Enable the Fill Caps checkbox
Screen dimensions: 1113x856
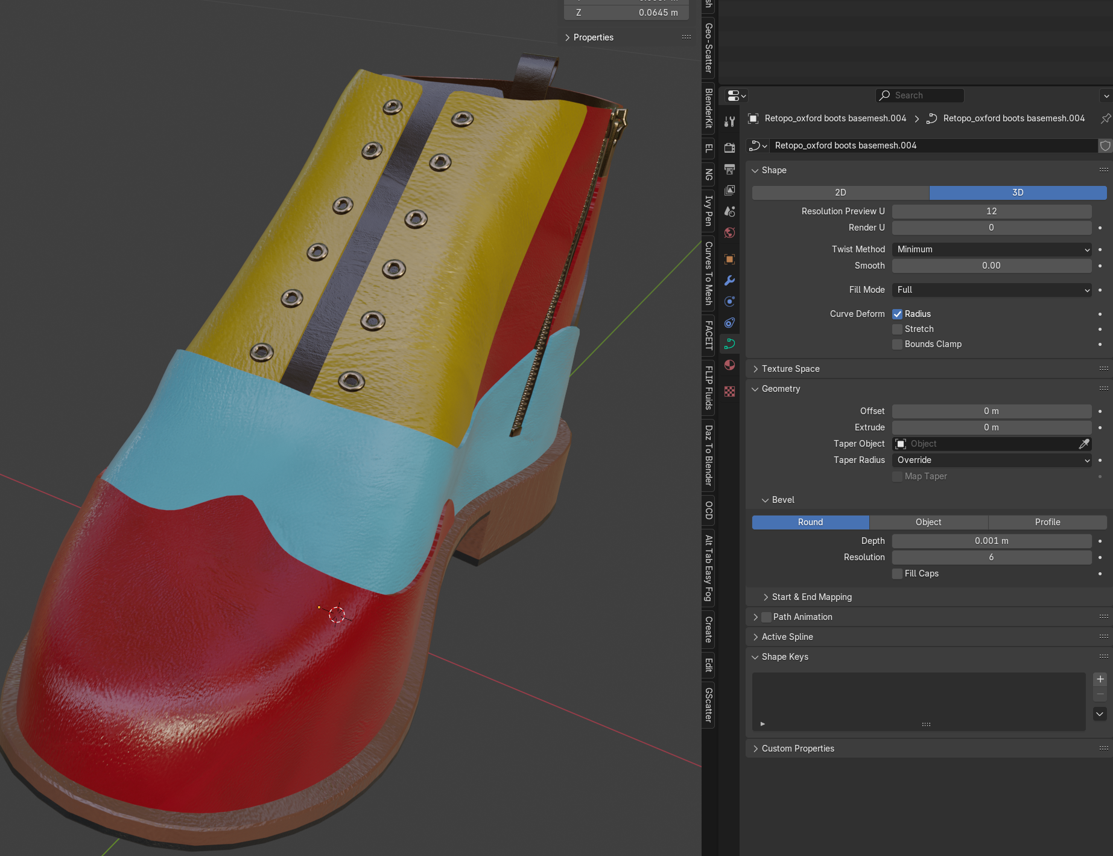[897, 573]
